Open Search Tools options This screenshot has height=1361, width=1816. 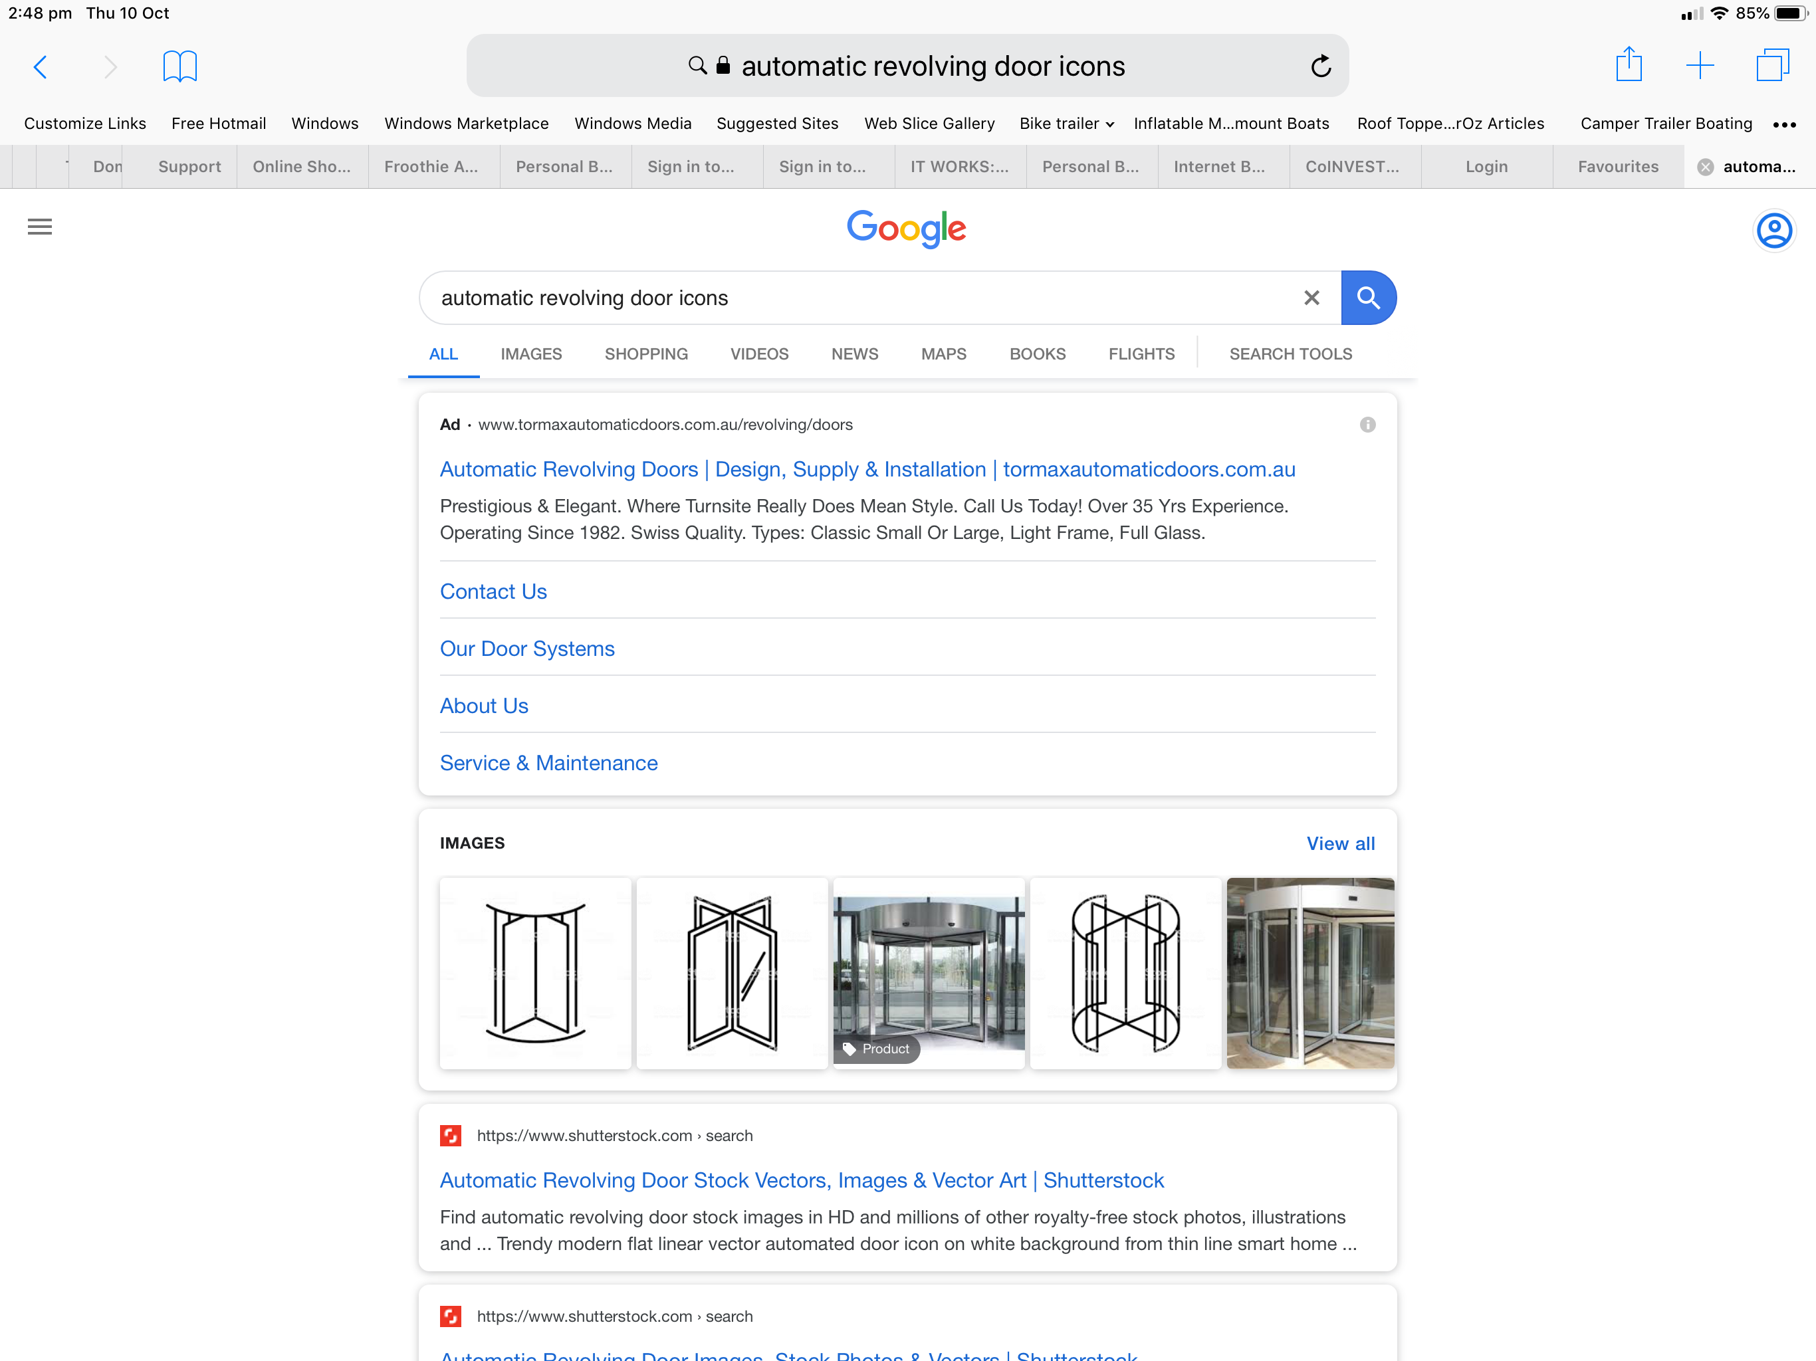pos(1290,354)
